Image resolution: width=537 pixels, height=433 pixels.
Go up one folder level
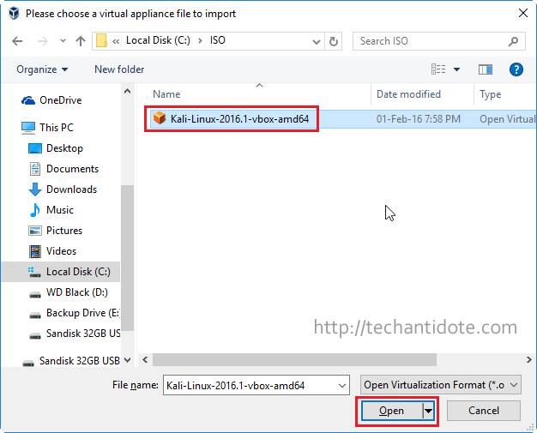[x=81, y=41]
